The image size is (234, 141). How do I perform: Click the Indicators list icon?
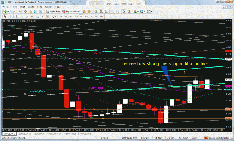click(135, 12)
